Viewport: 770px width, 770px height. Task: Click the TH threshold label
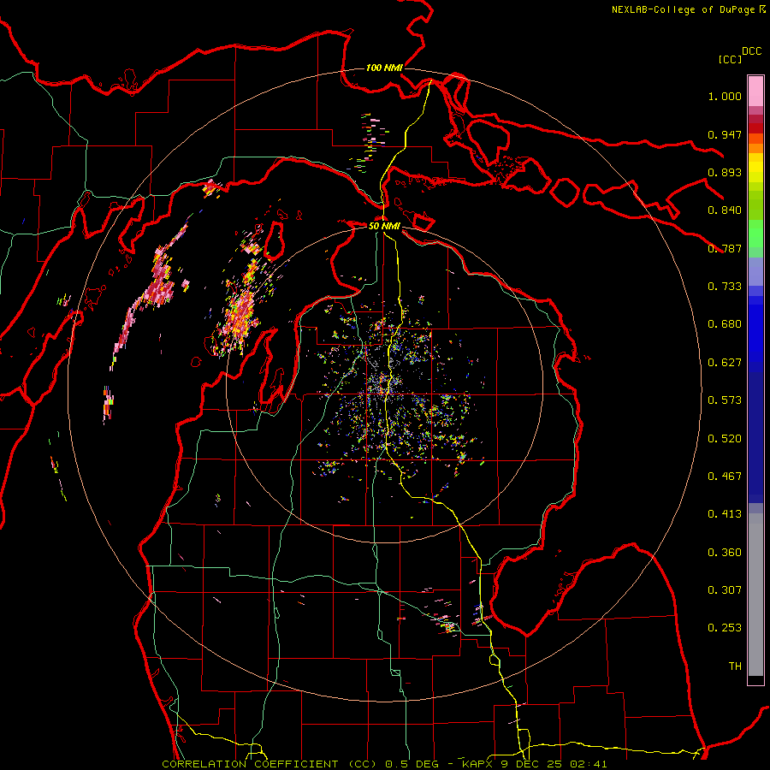pos(735,666)
